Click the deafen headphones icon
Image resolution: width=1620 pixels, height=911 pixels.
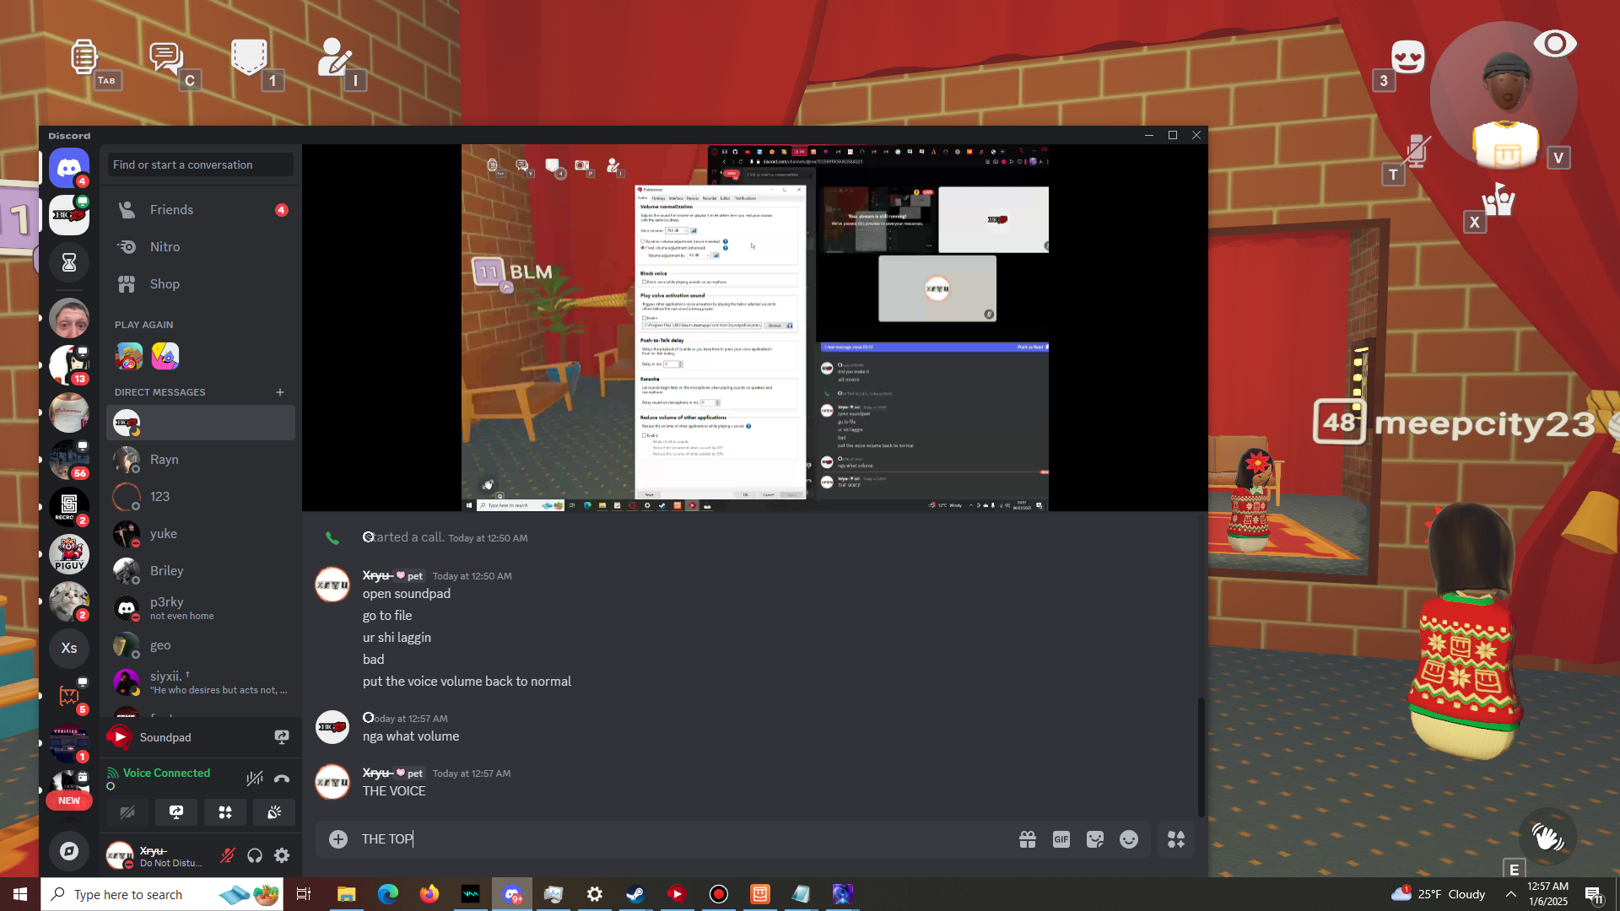255,855
